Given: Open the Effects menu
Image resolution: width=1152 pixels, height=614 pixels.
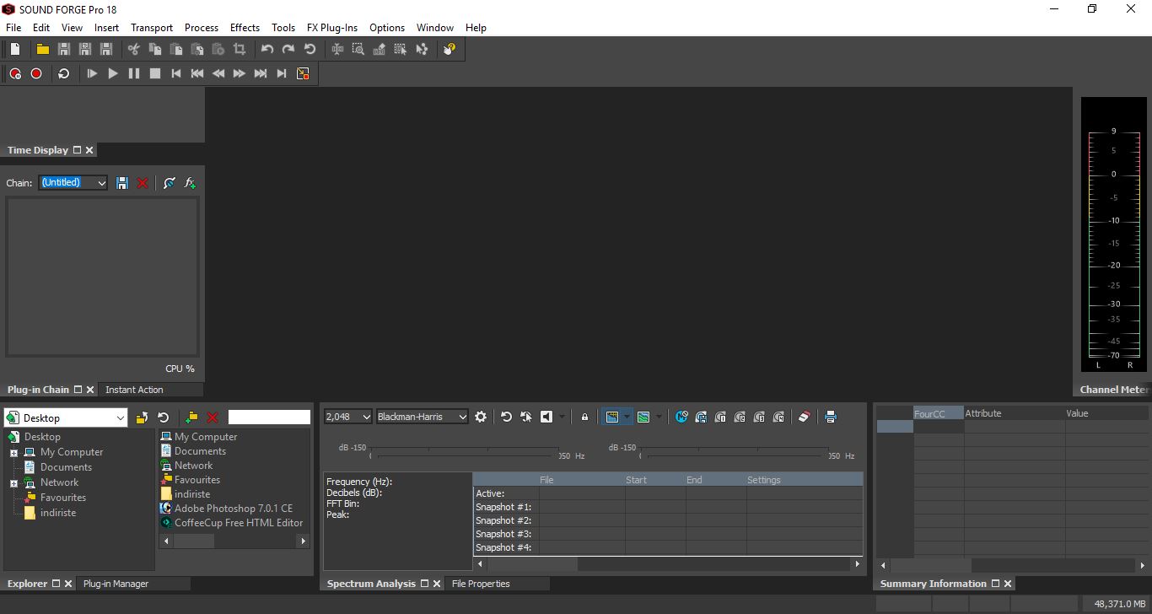Looking at the screenshot, I should point(245,28).
